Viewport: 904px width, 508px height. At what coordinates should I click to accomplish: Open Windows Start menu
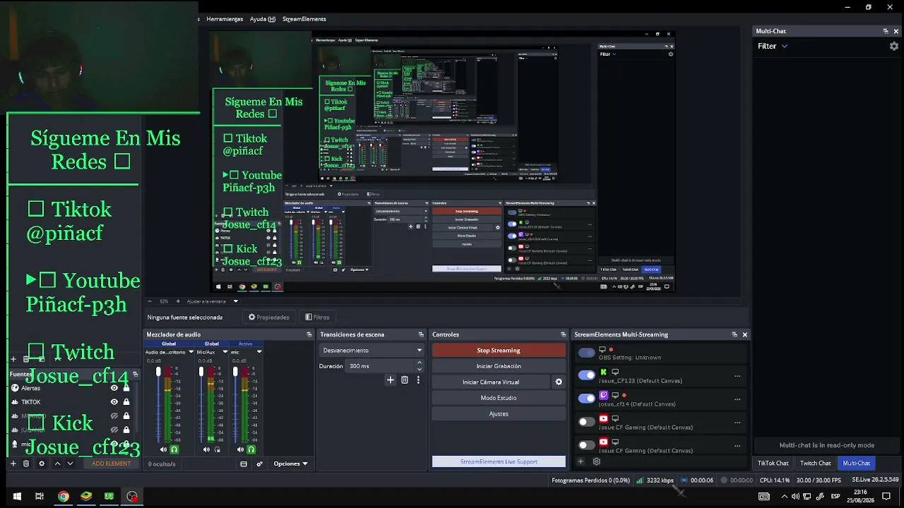pos(17,496)
